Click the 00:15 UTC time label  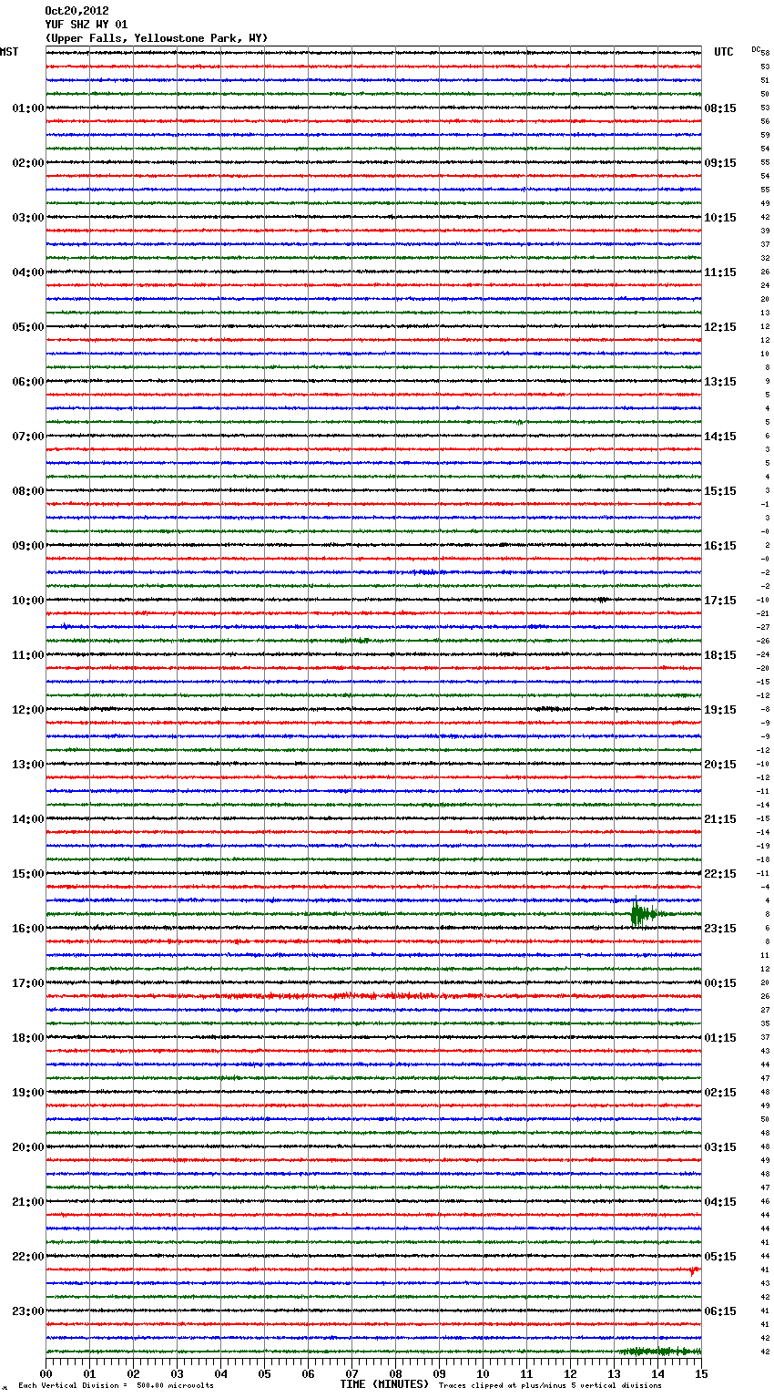click(720, 983)
